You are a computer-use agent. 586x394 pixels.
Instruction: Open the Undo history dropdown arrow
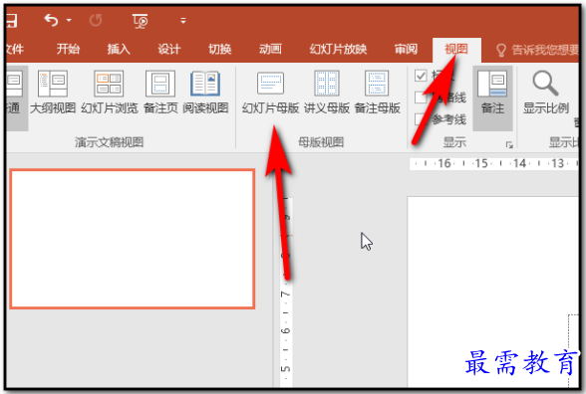pos(69,20)
